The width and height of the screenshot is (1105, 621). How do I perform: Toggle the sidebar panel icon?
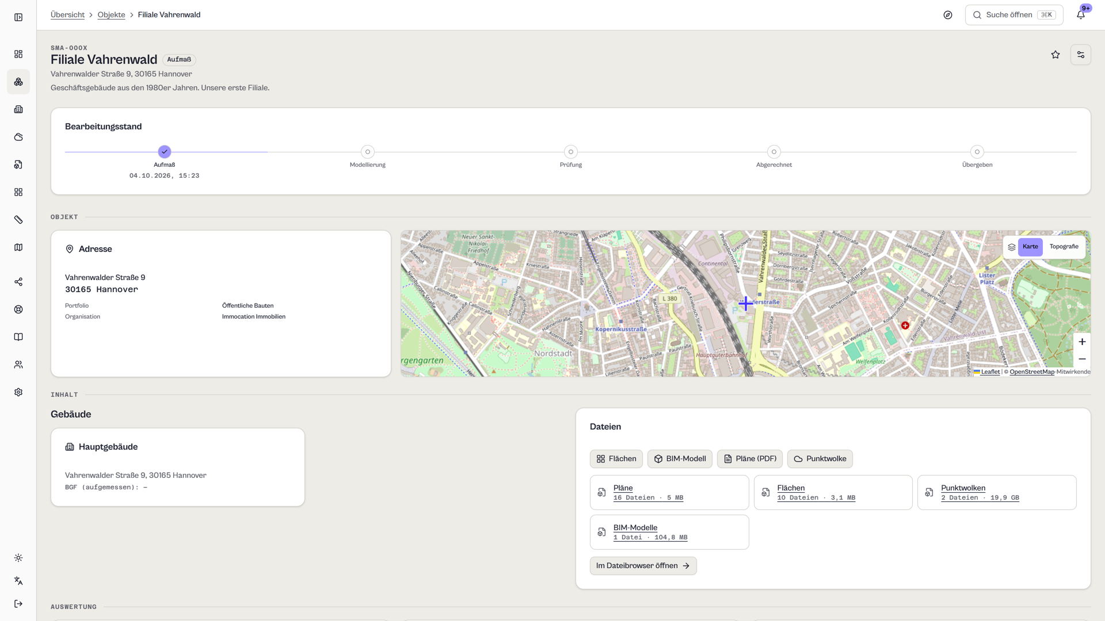(18, 17)
